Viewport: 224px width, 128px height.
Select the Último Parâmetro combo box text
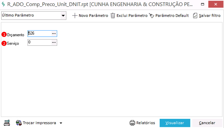[x=18, y=15]
